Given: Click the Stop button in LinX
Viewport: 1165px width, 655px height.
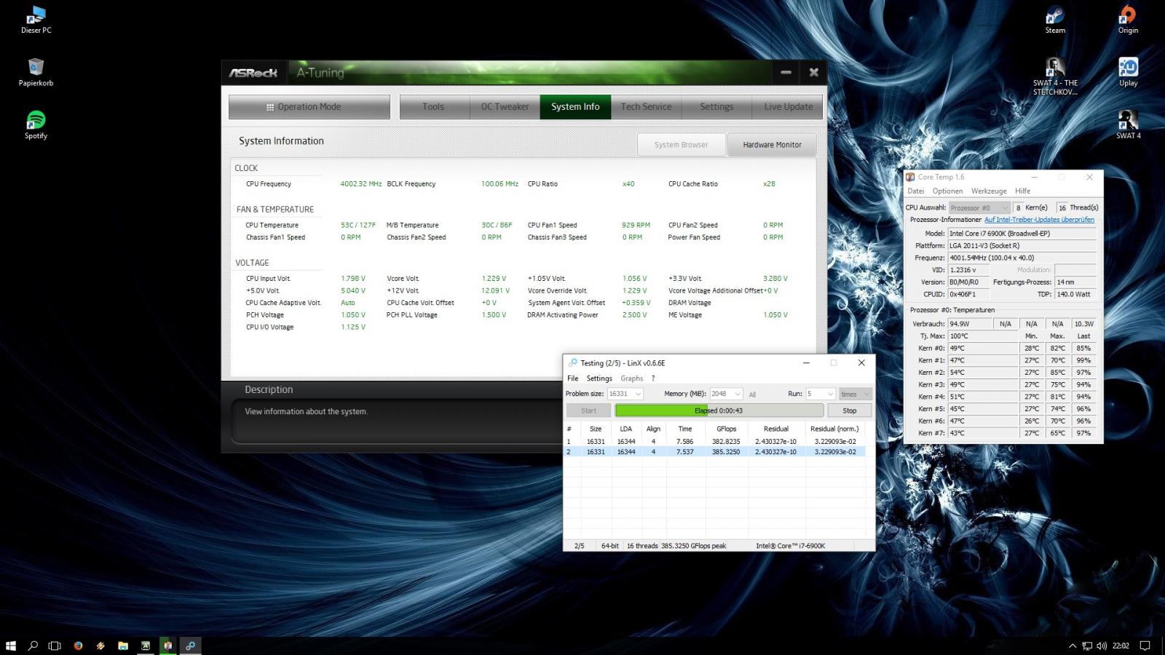Looking at the screenshot, I should (x=849, y=410).
